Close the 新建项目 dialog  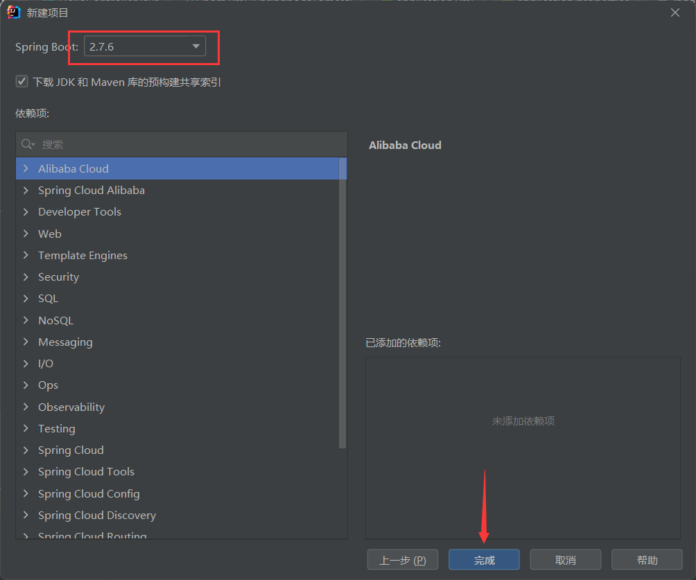(x=675, y=12)
